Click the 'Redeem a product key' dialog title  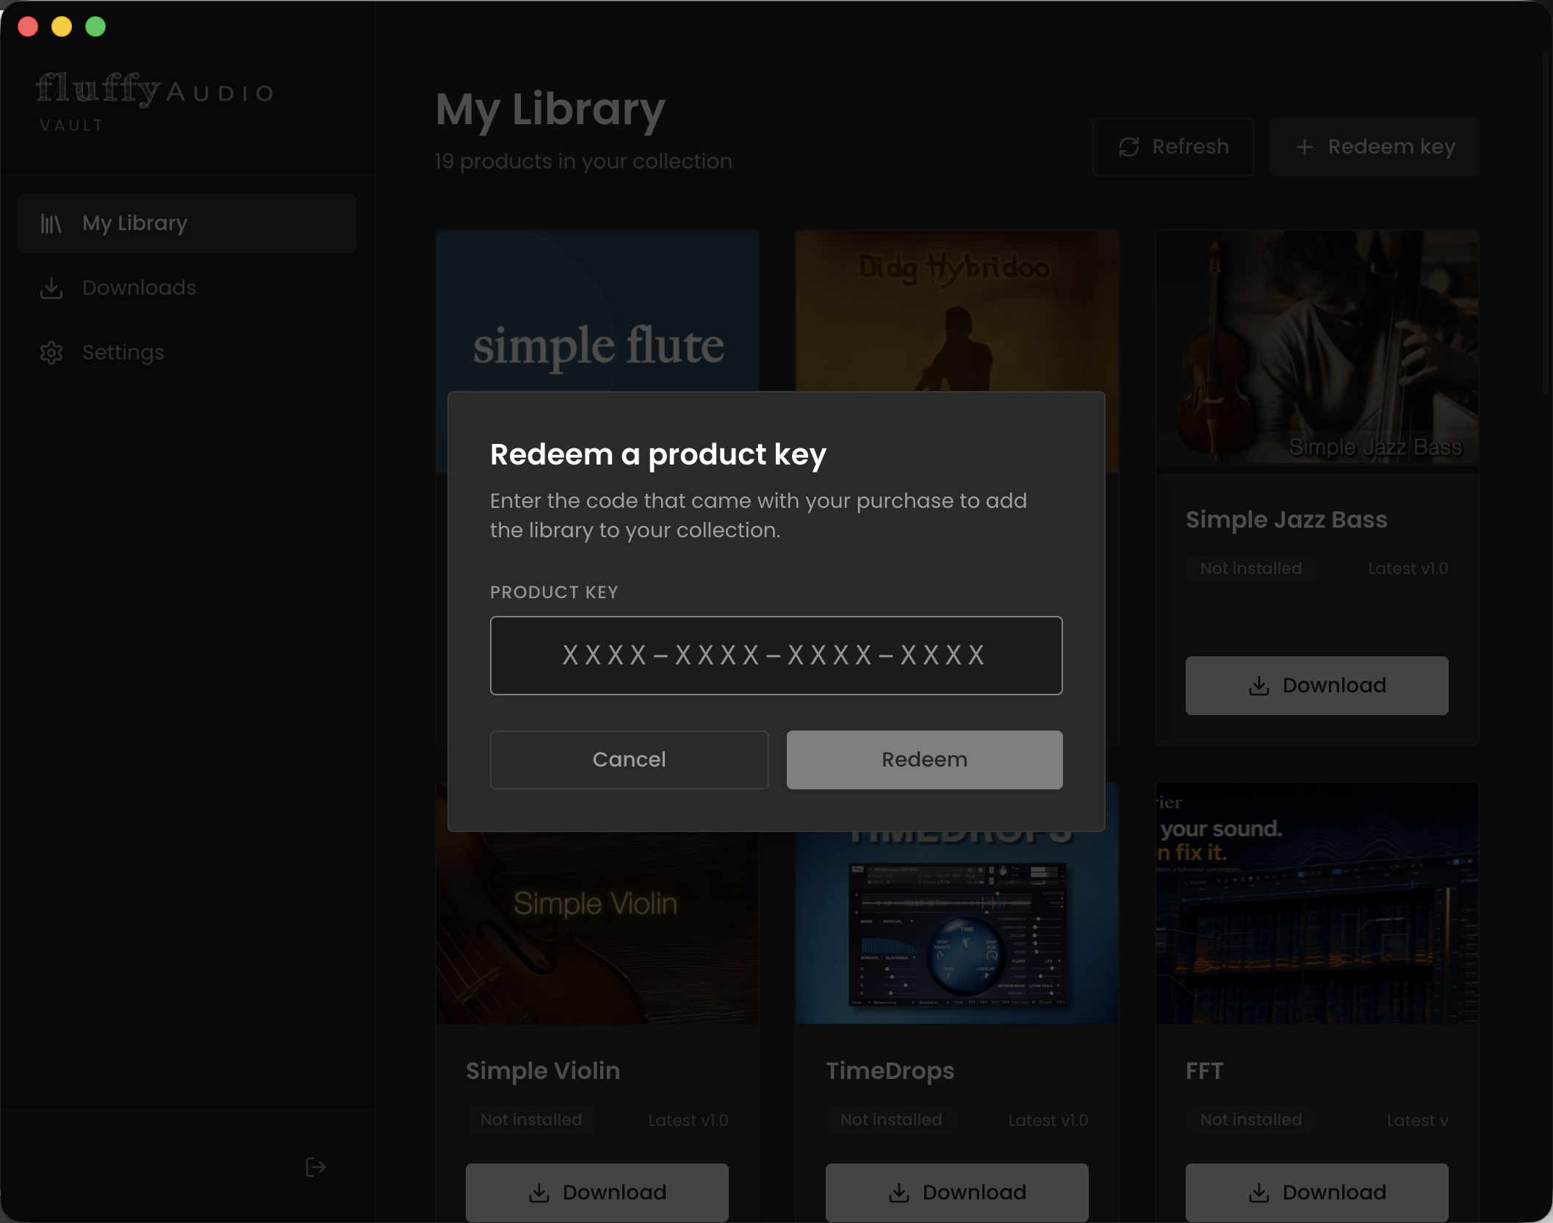click(658, 455)
